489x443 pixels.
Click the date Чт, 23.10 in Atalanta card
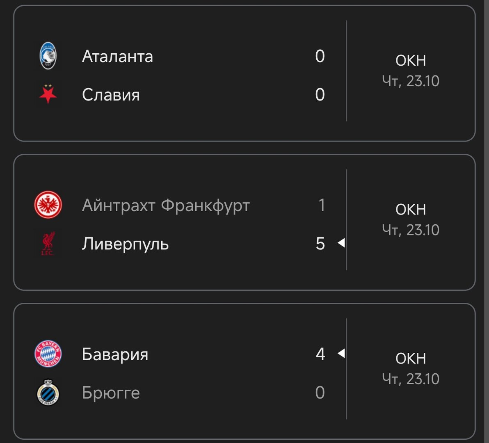click(411, 81)
